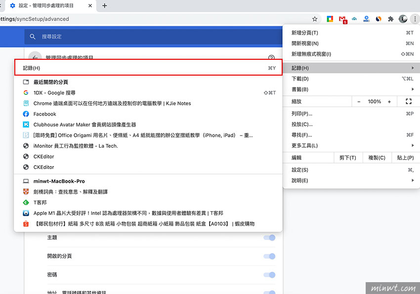This screenshot has width=420, height=294.
Task: Expand 更多工具(L) submenu
Action: [x=351, y=146]
